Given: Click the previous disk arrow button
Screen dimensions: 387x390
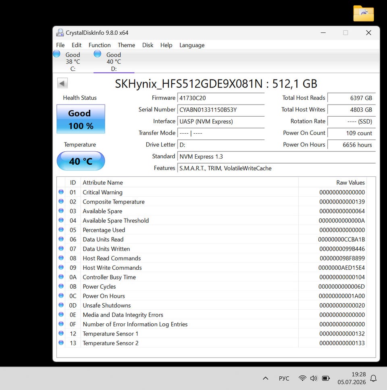Looking at the screenshot, I should coord(62,83).
